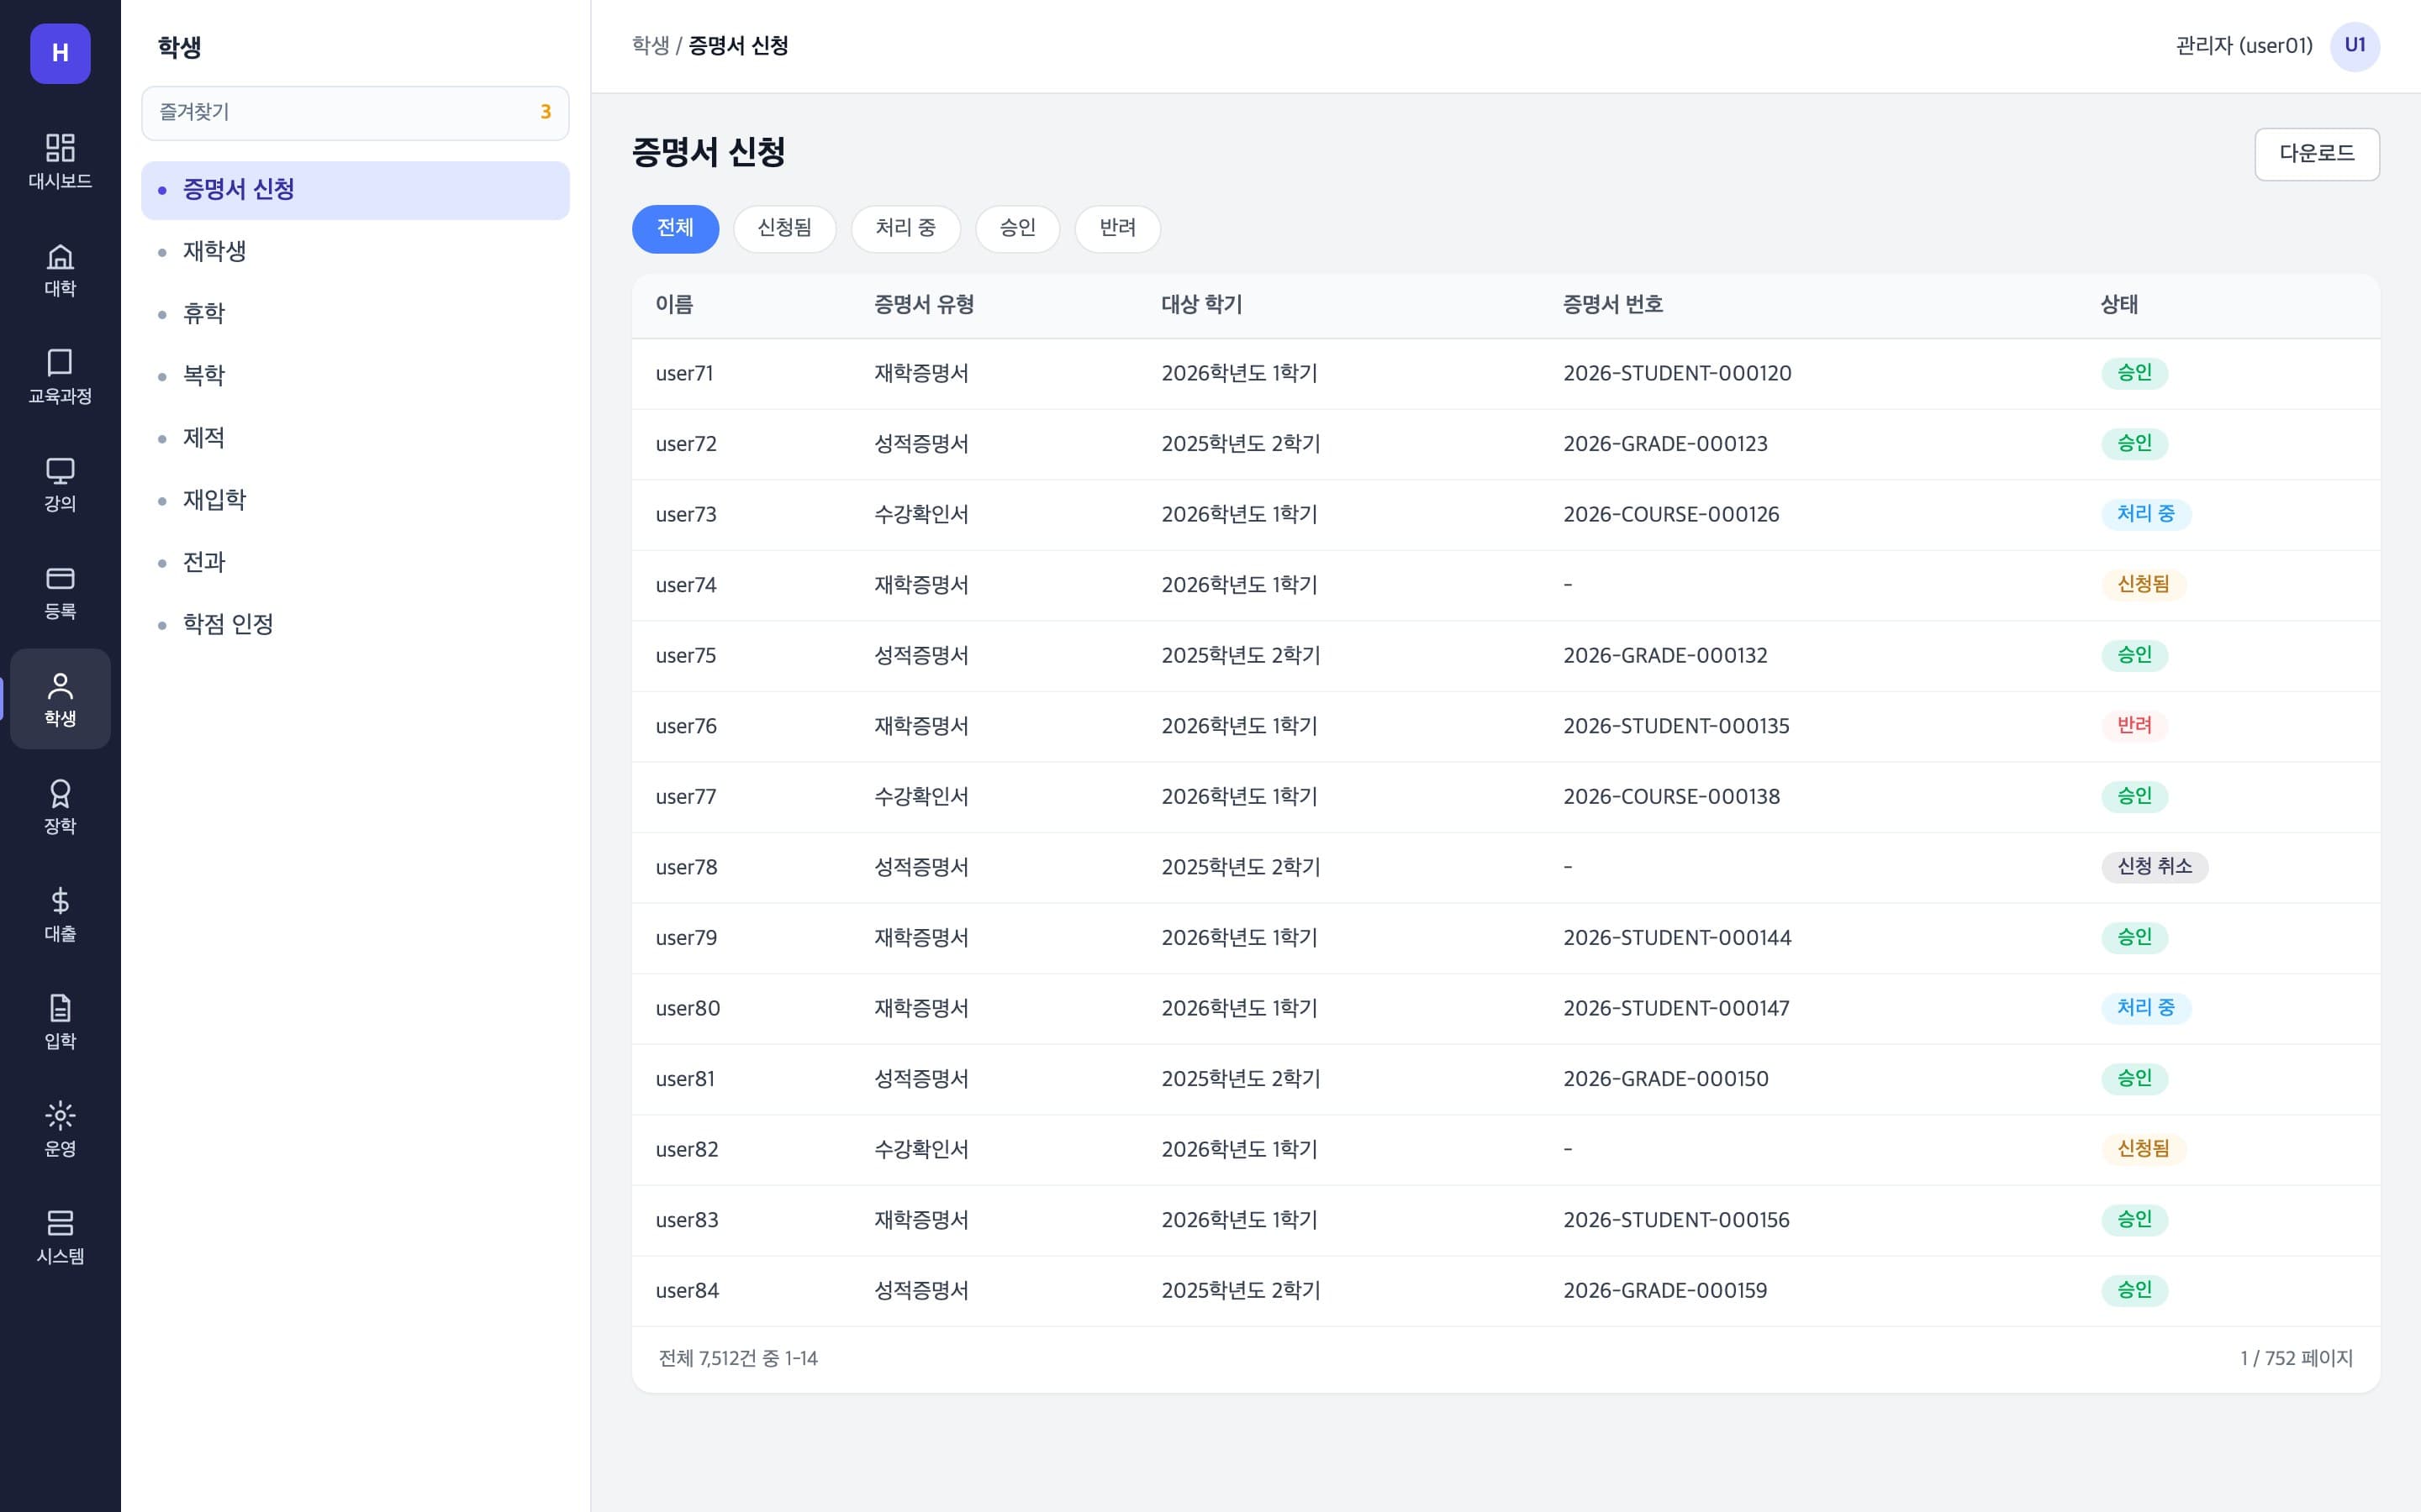This screenshot has height=1512, width=2421.
Task: Open the 시스템 server icon
Action: pos(60,1236)
